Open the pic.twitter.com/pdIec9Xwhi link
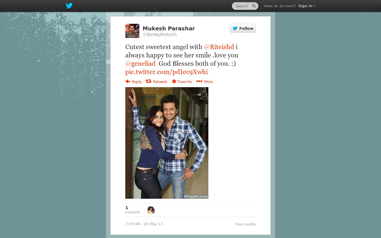 click(166, 72)
